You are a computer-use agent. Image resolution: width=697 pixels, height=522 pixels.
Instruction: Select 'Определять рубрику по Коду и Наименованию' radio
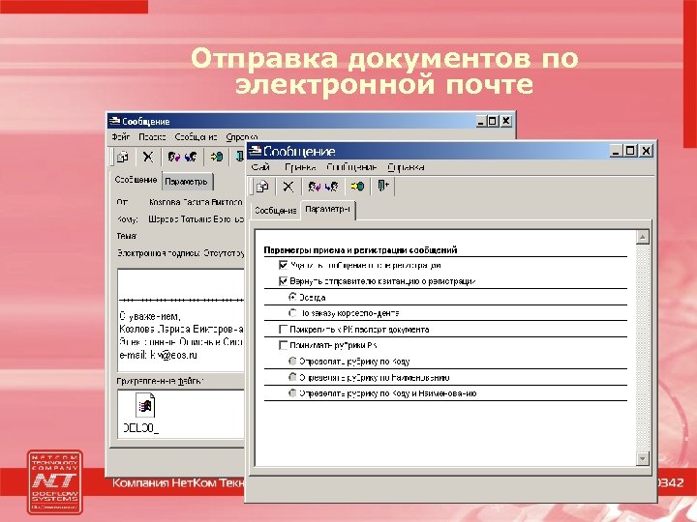(292, 392)
